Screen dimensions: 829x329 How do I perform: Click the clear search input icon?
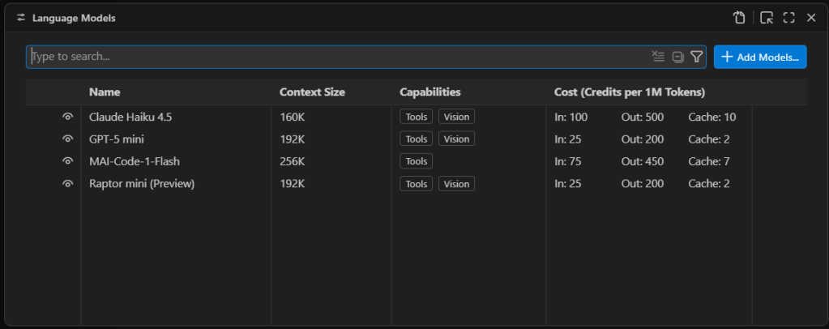tap(658, 57)
